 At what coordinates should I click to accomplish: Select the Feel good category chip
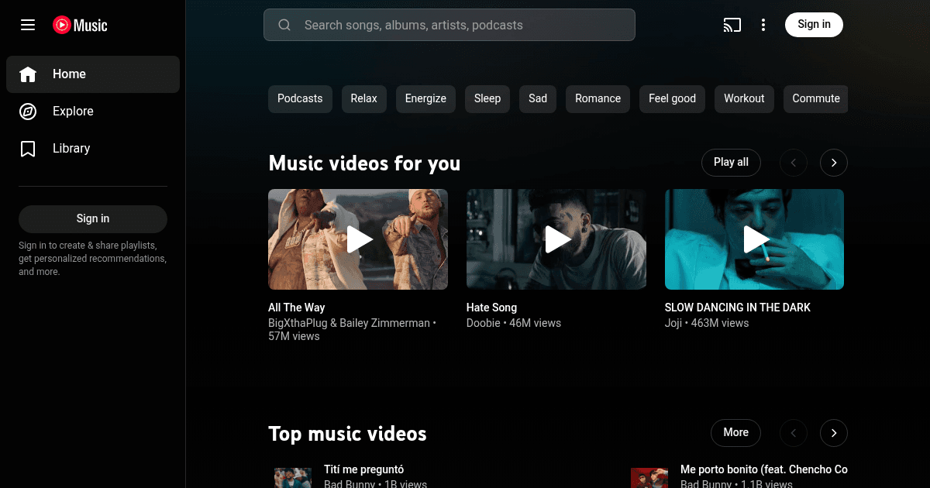tap(671, 98)
